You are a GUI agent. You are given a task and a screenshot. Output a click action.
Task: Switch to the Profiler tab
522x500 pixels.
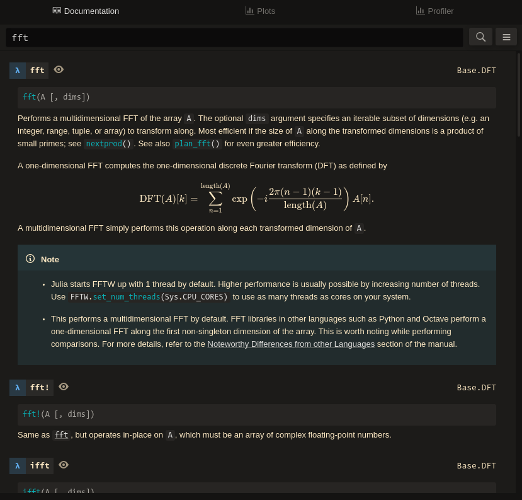click(x=434, y=11)
